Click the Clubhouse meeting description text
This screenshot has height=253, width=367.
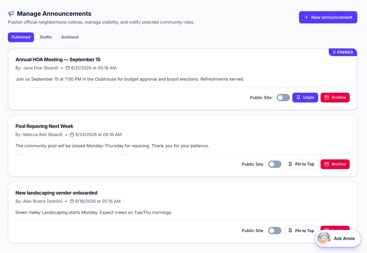(x=130, y=79)
